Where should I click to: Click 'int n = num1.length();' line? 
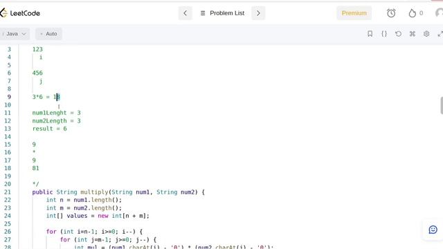pyautogui.click(x=84, y=200)
